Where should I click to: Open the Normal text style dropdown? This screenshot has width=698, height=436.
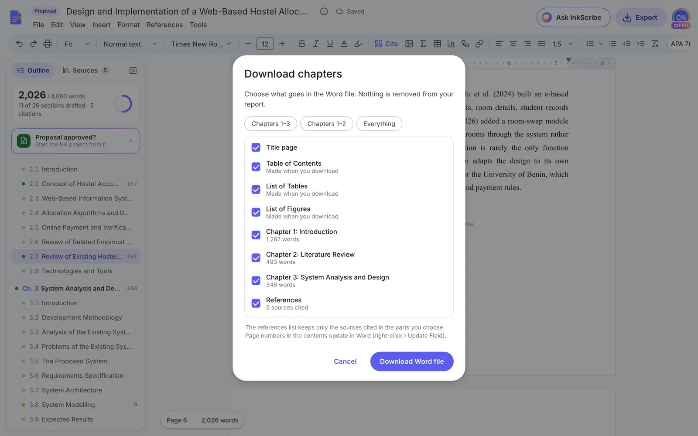pos(130,44)
